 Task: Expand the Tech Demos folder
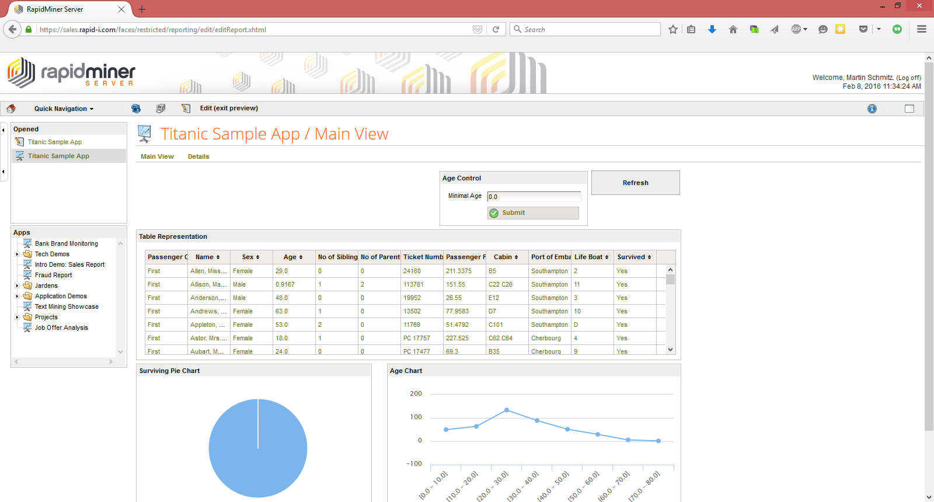(18, 255)
